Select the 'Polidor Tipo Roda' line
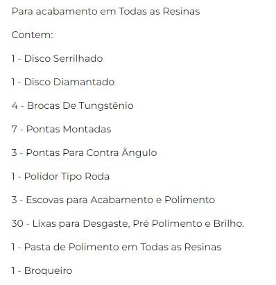The height and width of the screenshot is (285, 276). pos(60,177)
